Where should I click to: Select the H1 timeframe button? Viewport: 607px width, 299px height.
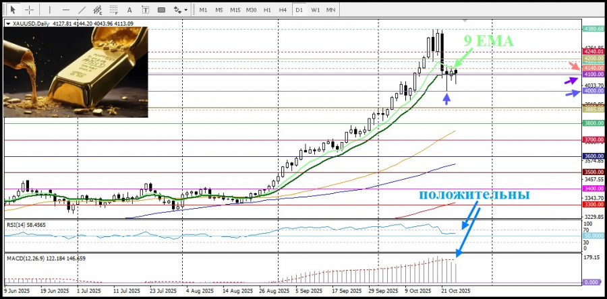pos(267,9)
